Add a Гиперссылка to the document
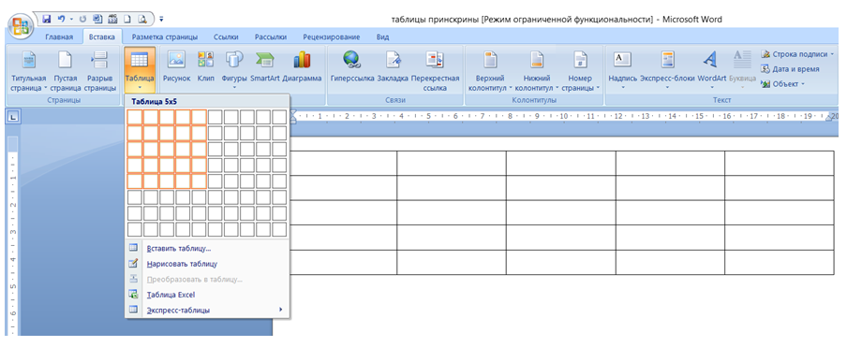The height and width of the screenshot is (347, 847). tap(352, 67)
